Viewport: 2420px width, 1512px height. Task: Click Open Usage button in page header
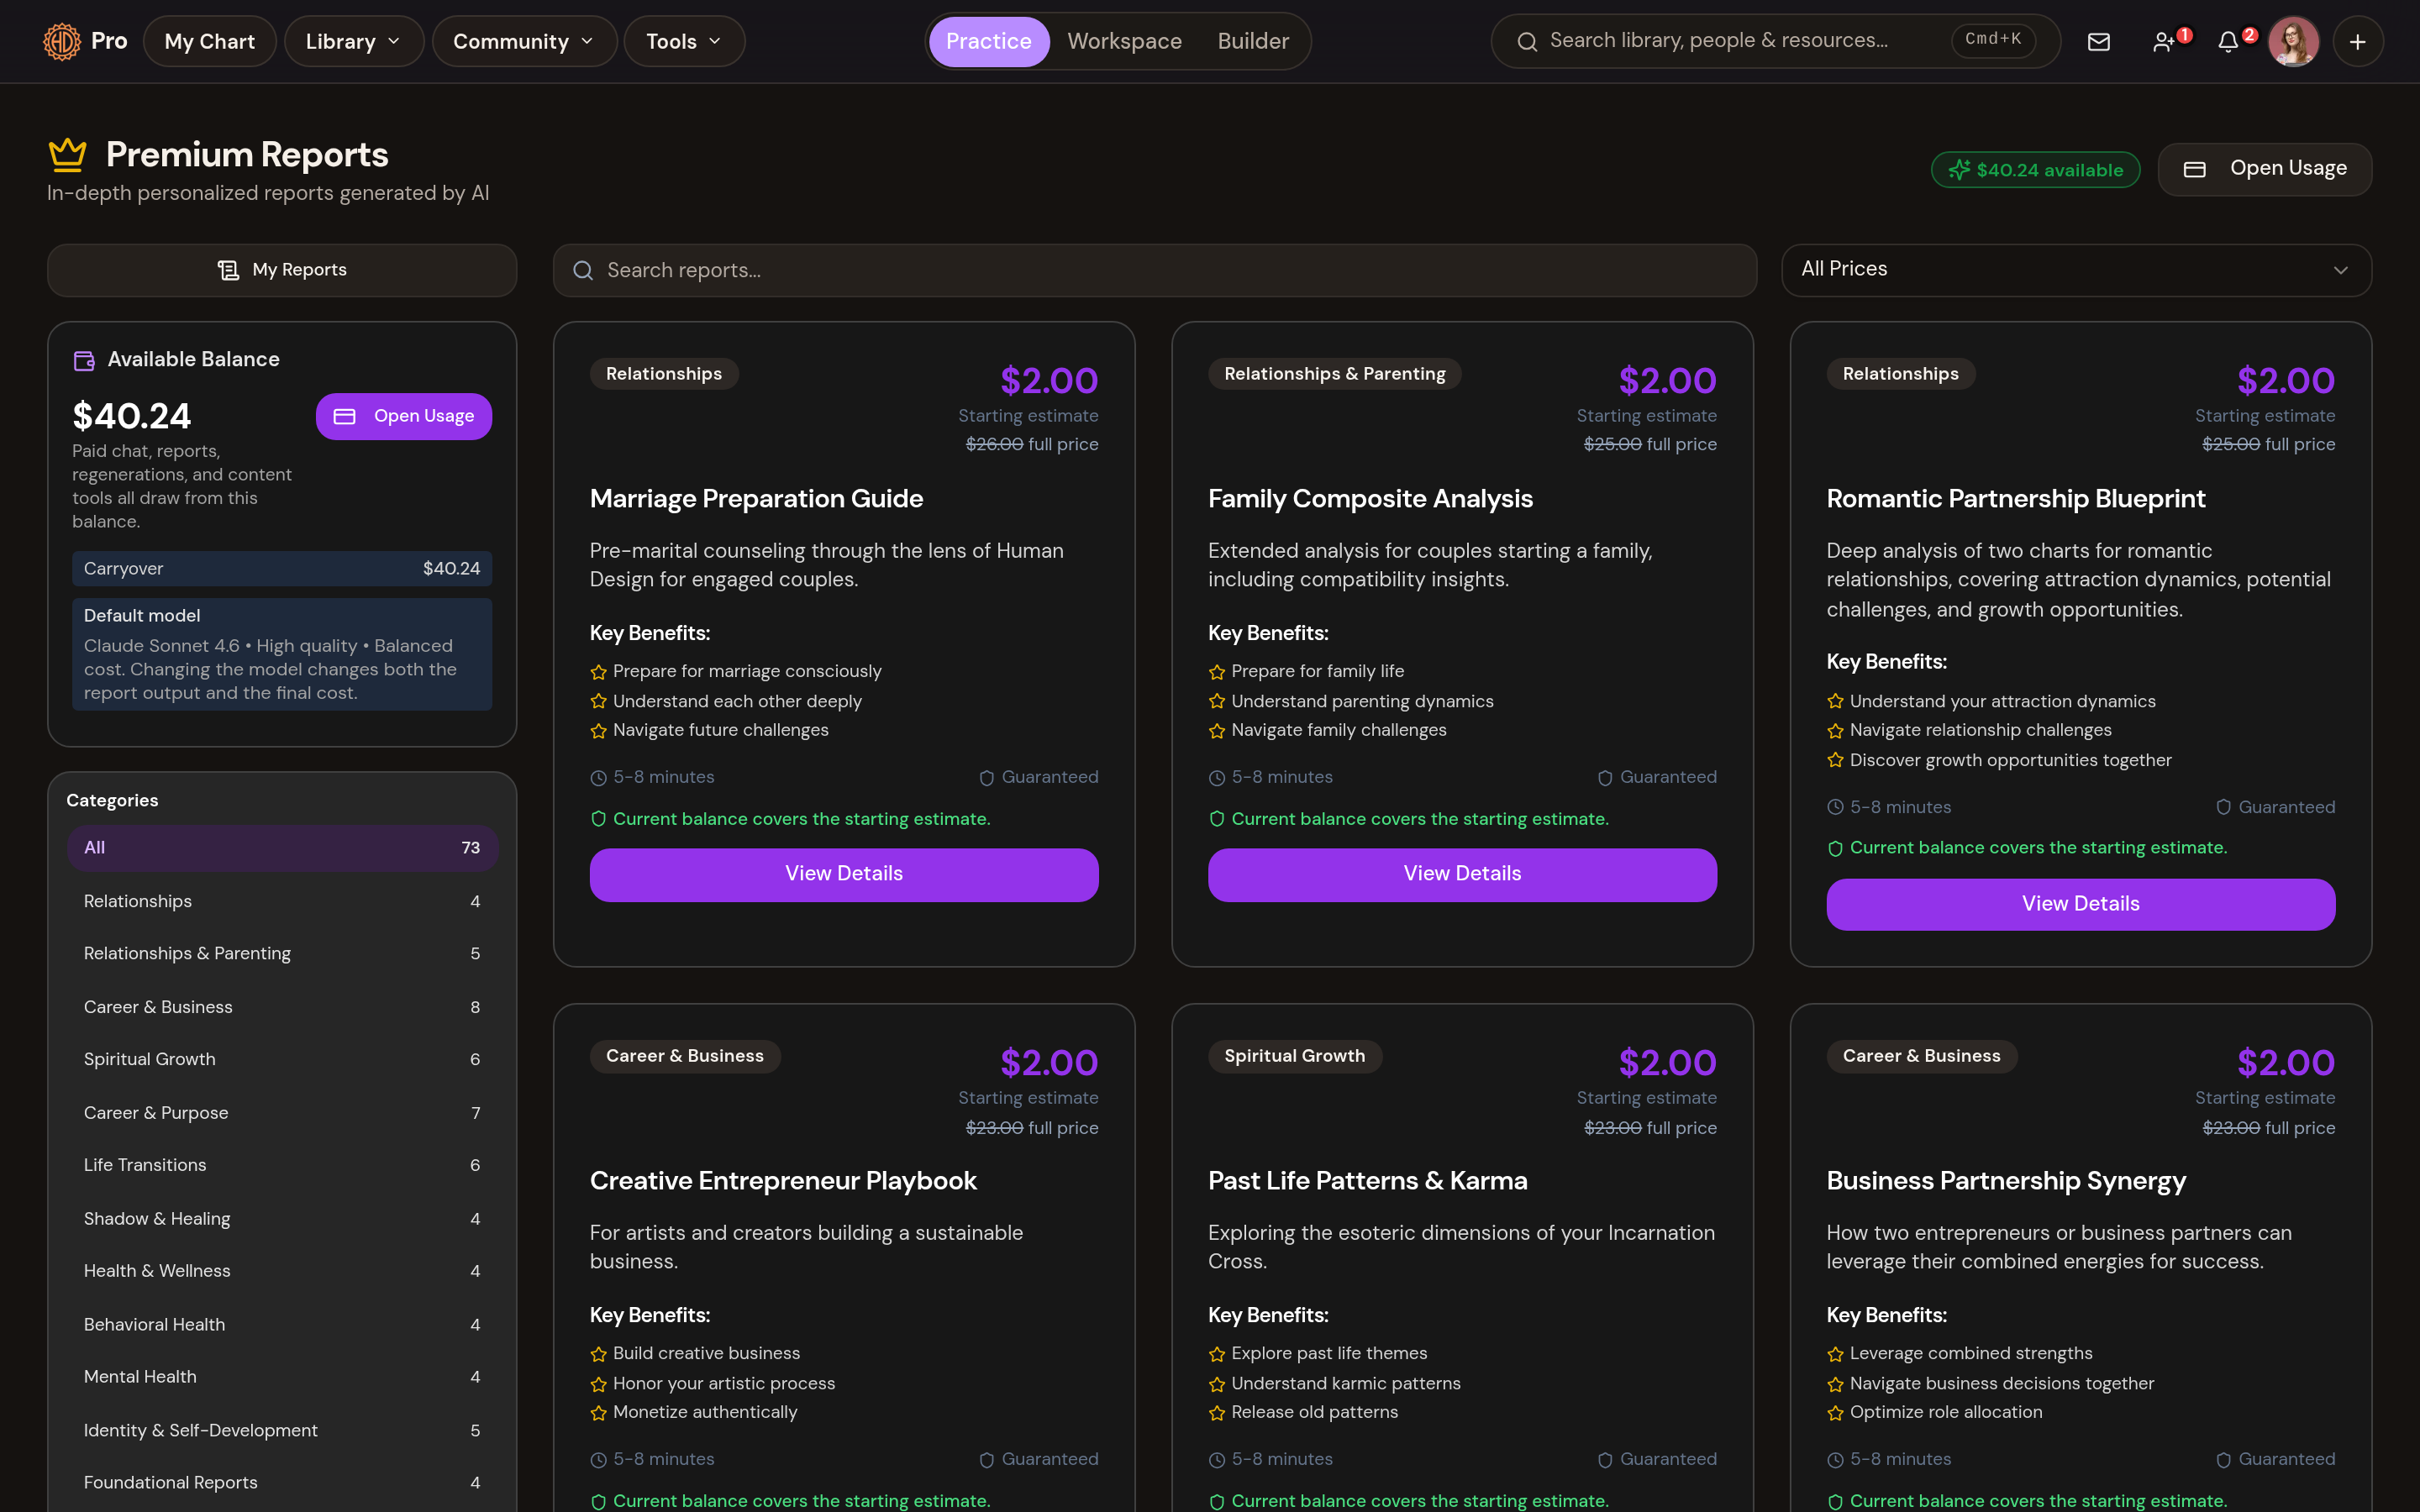2265,169
